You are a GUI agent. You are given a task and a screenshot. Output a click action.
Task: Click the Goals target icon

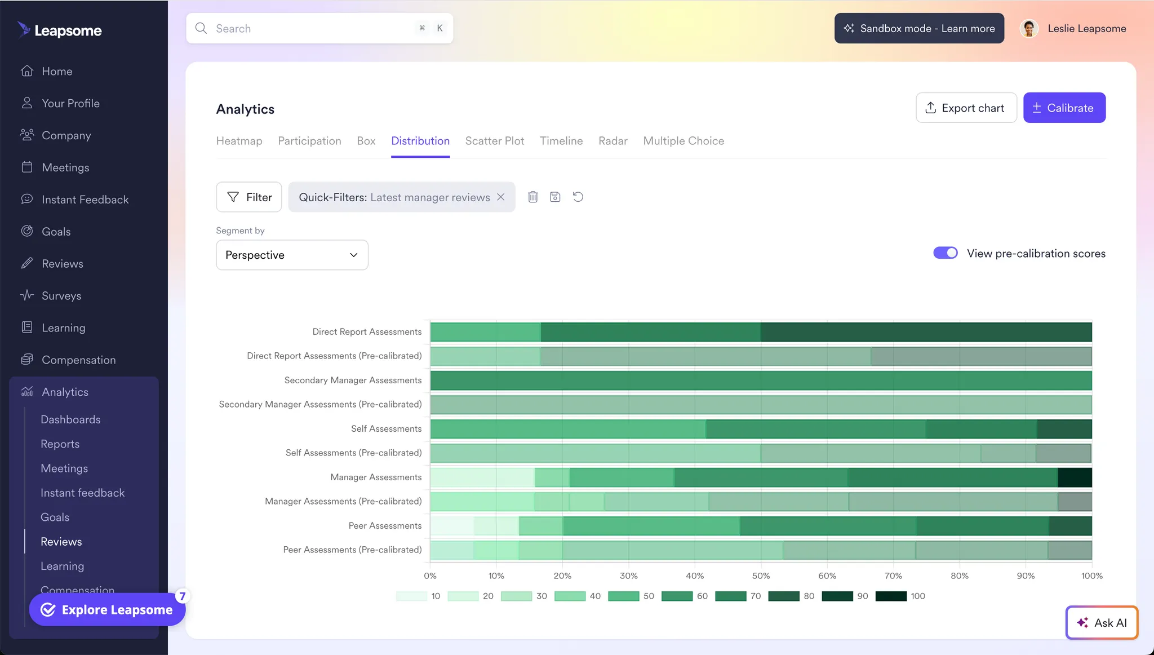27,232
